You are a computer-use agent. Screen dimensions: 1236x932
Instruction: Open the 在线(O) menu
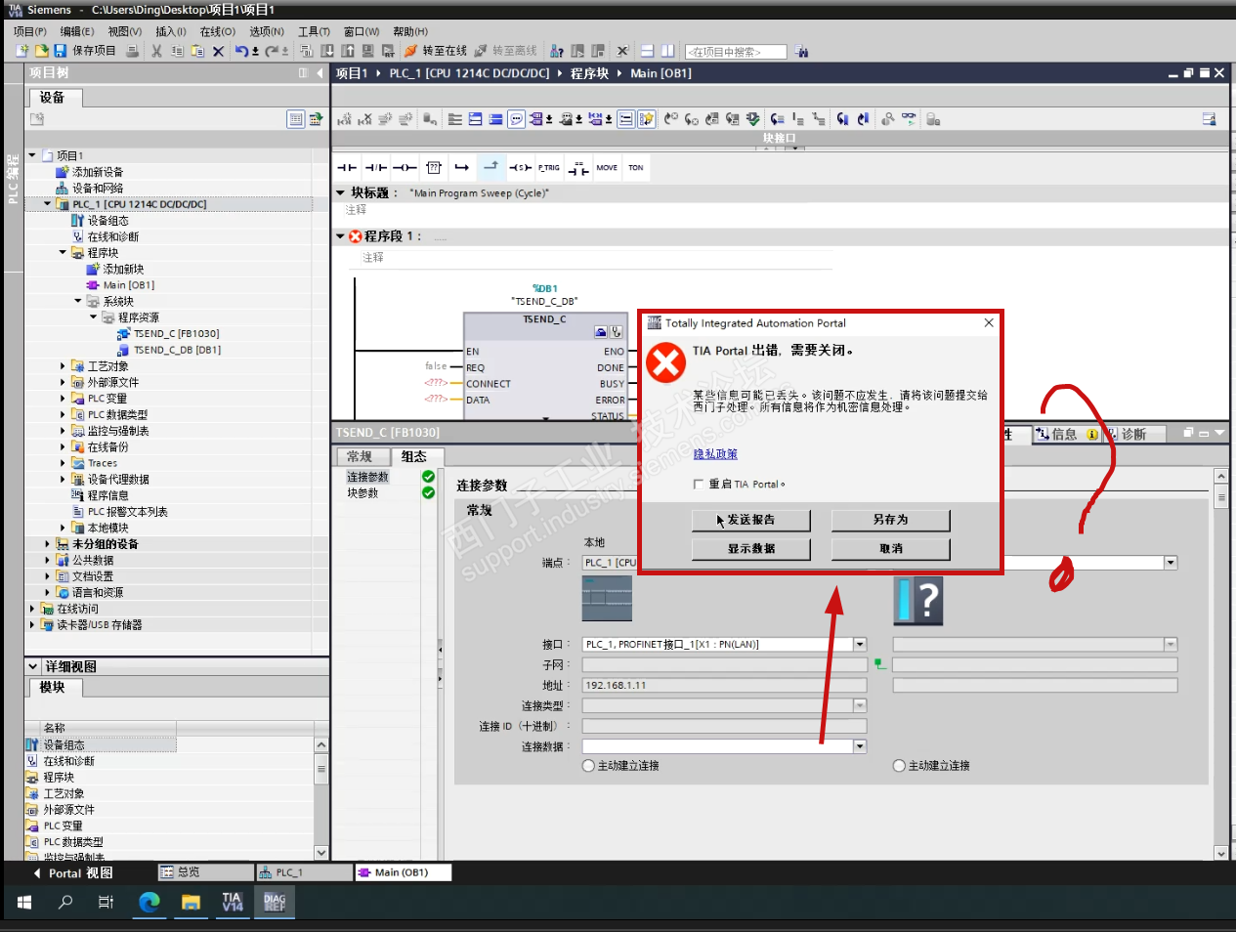(x=218, y=31)
